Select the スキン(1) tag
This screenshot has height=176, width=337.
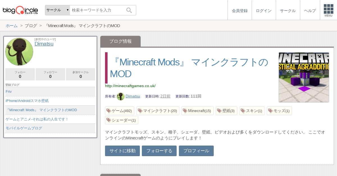[252, 111]
